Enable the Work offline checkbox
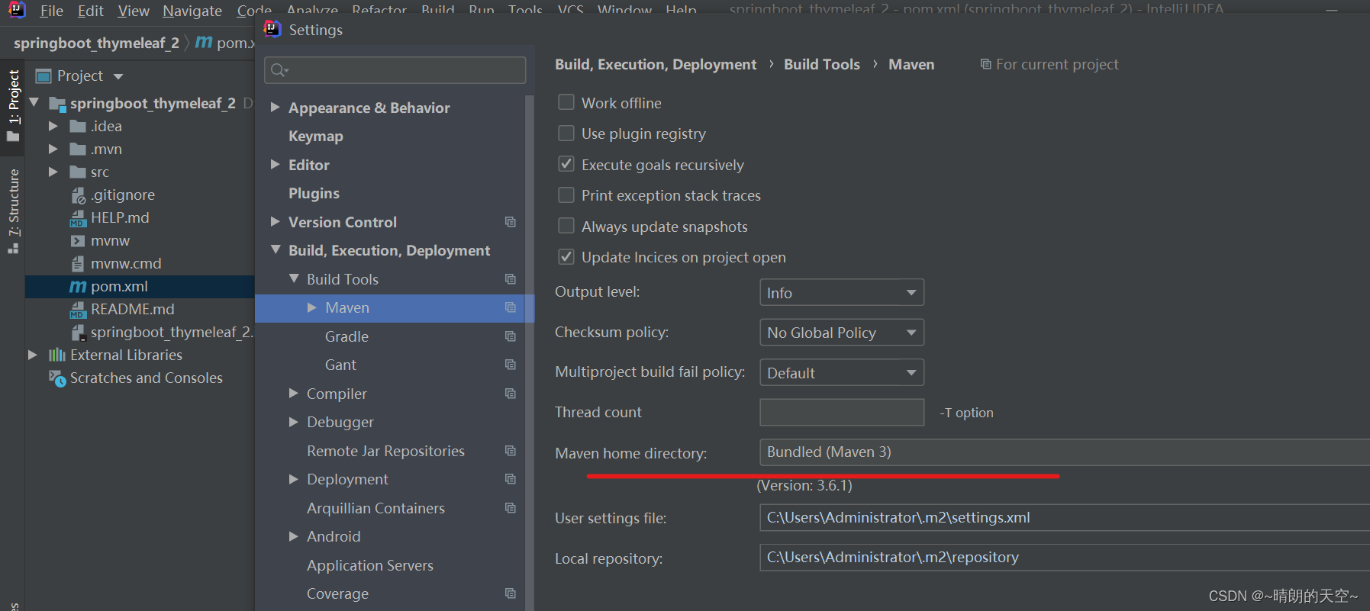Viewport: 1370px width, 611px height. (x=566, y=102)
